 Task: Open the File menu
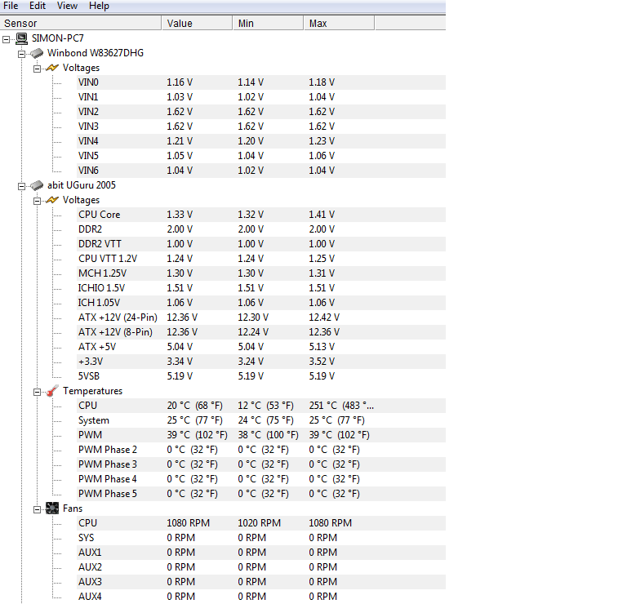point(11,6)
